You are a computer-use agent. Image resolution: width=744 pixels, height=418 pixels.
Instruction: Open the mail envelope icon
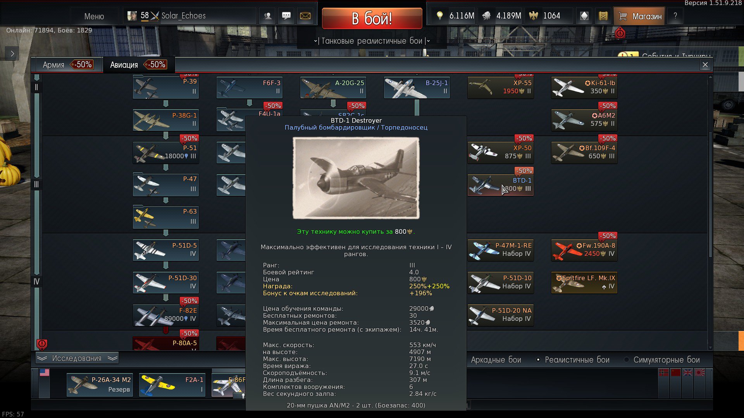(x=305, y=16)
